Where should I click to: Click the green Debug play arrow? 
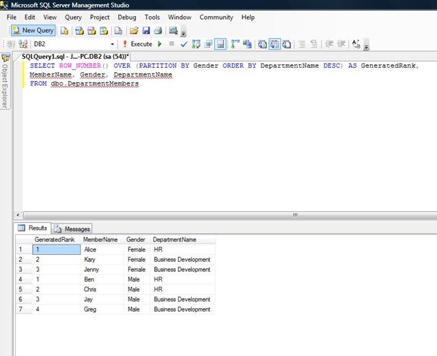pos(160,44)
